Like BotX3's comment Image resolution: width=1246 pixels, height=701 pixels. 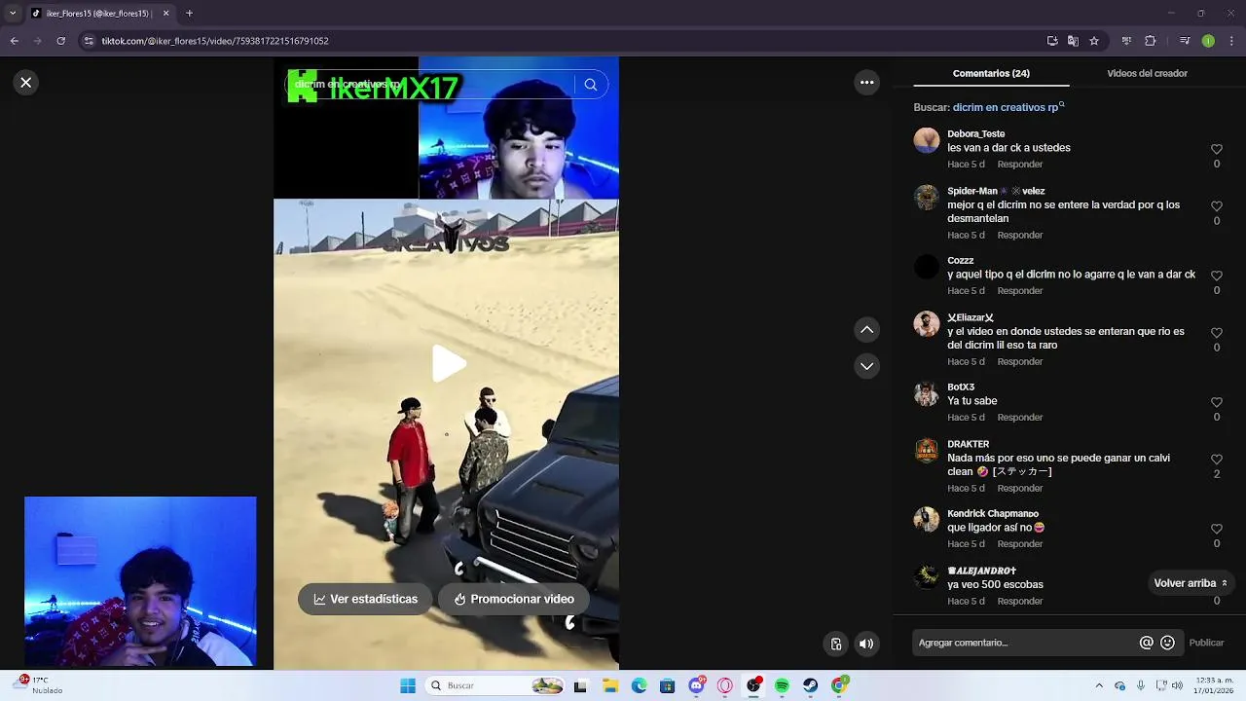pos(1217,402)
